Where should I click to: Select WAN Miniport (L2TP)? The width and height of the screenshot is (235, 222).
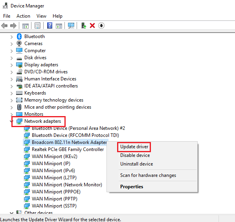click(54, 178)
